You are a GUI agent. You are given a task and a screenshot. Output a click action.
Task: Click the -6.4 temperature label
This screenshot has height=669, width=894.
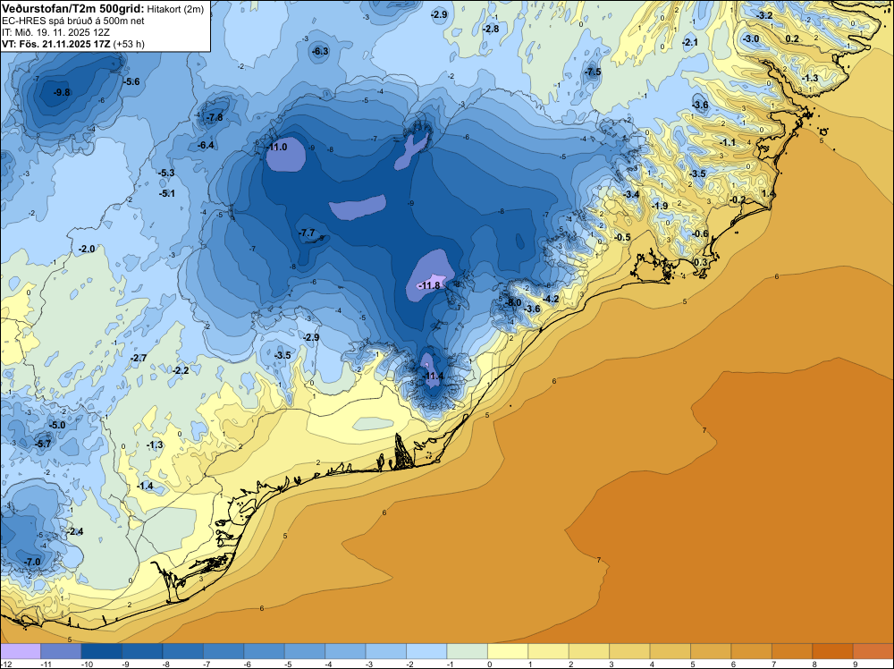point(206,146)
